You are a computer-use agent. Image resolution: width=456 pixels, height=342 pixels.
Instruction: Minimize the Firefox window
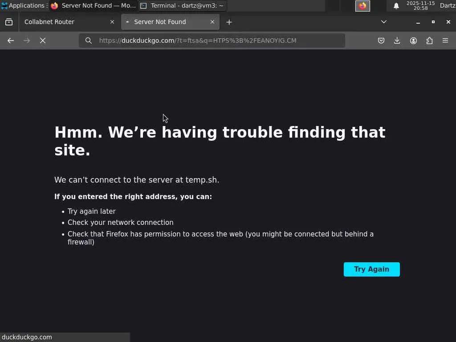coord(418,22)
